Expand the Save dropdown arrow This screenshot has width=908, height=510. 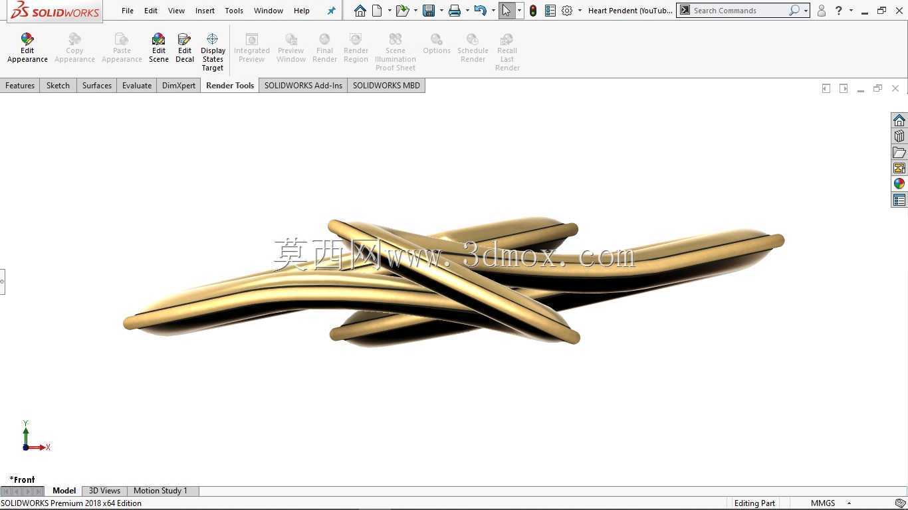coord(441,11)
